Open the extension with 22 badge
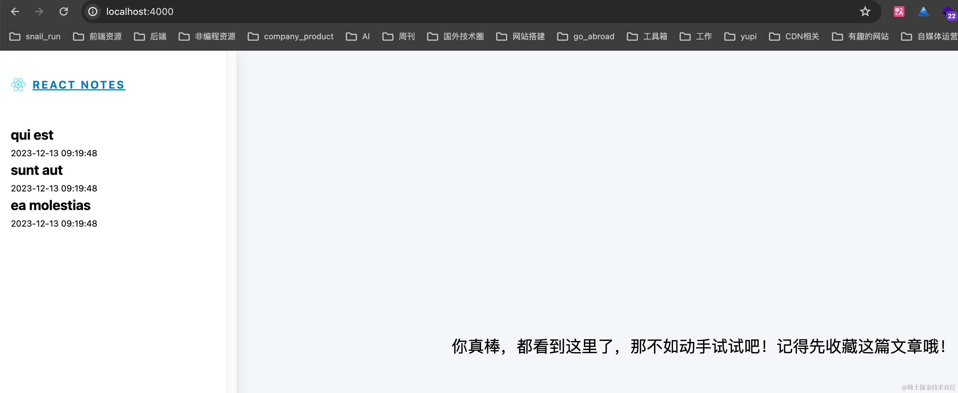 [x=949, y=13]
